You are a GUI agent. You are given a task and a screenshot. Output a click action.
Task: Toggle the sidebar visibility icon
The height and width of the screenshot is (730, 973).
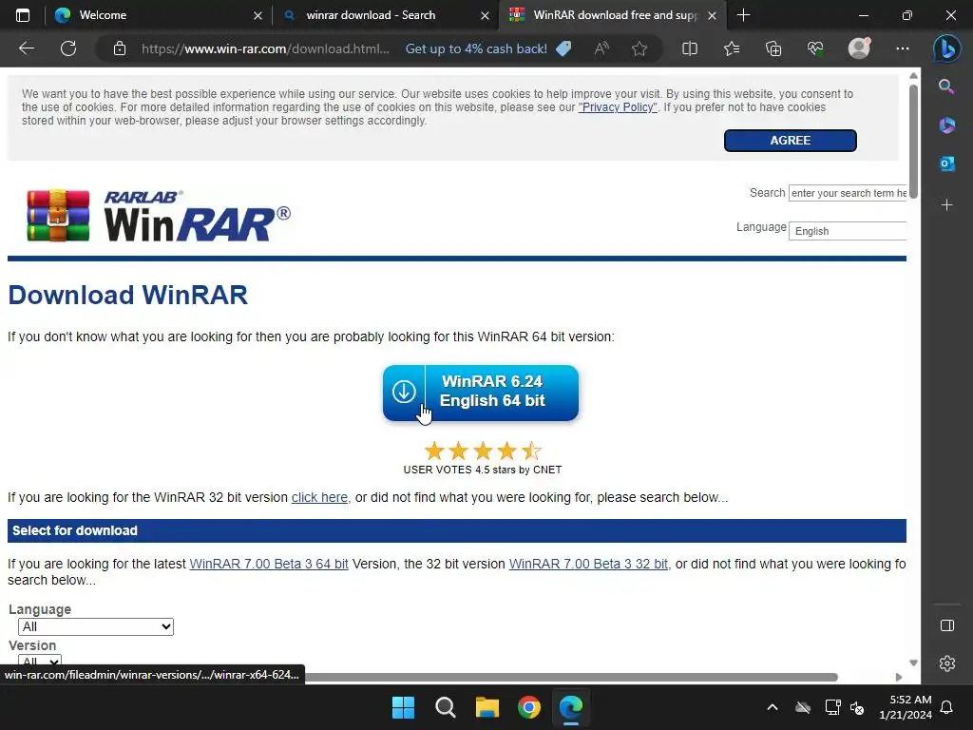click(947, 625)
